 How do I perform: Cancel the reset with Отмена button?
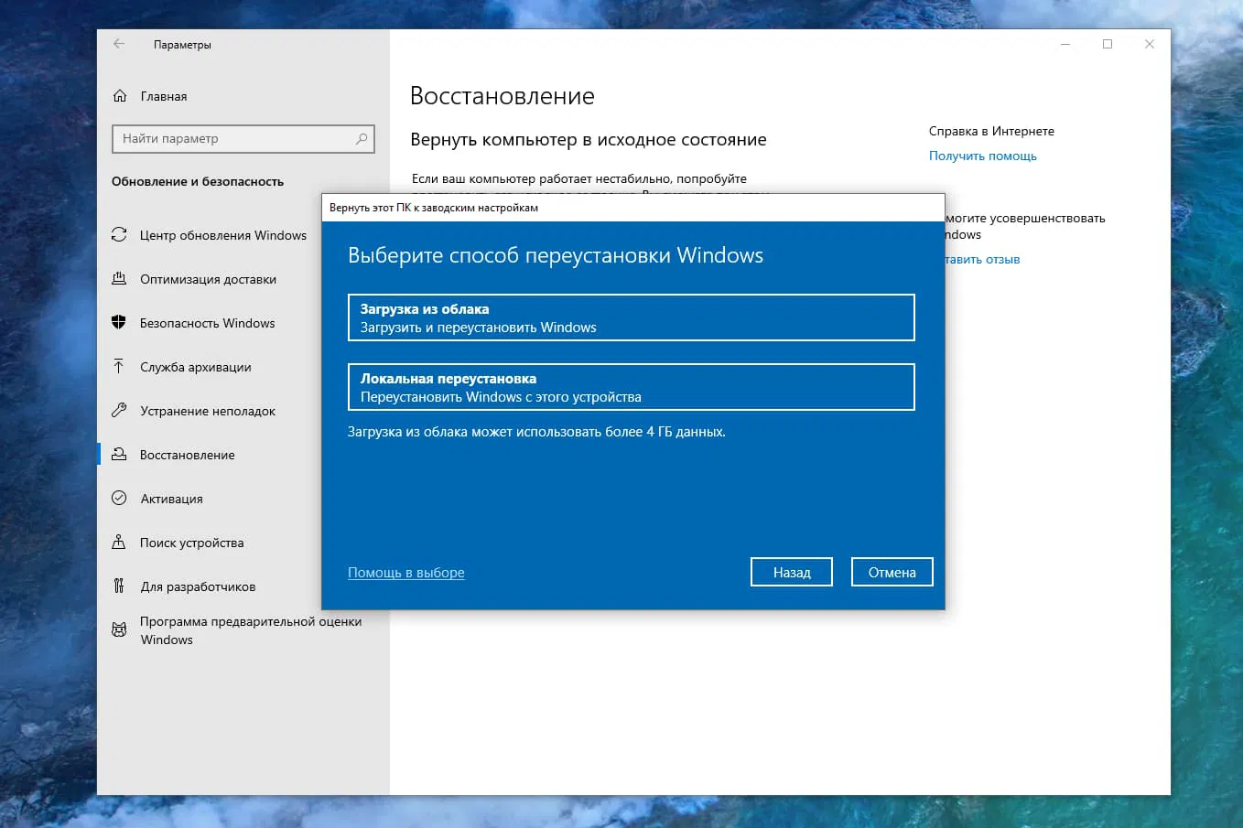pos(892,571)
